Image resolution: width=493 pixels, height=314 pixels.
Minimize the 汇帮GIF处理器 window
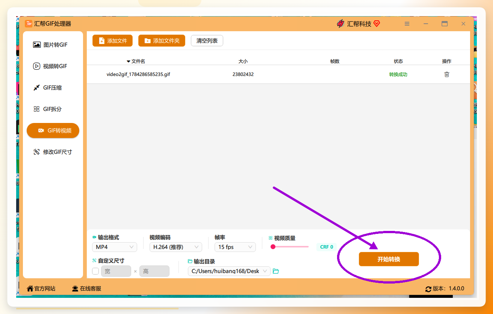click(x=426, y=24)
